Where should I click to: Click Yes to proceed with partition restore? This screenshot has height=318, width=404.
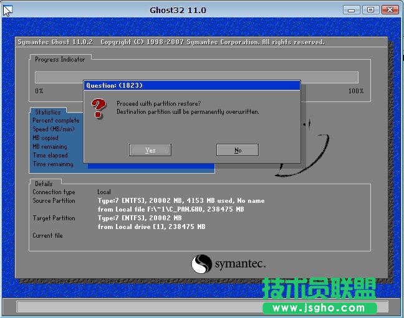pyautogui.click(x=150, y=150)
